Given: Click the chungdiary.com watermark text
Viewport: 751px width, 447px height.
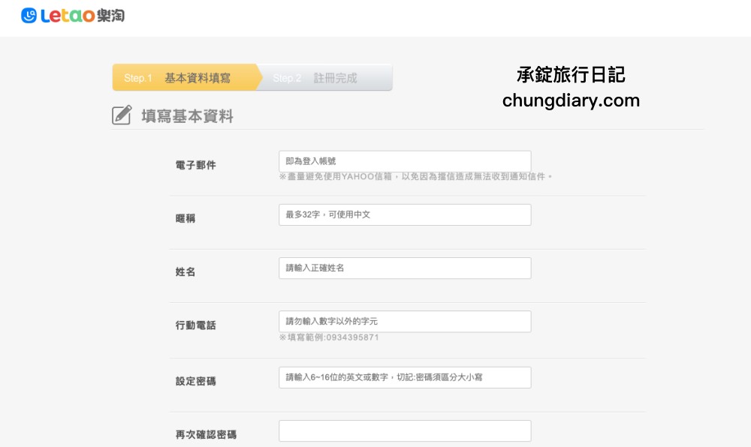Looking at the screenshot, I should pos(571,100).
